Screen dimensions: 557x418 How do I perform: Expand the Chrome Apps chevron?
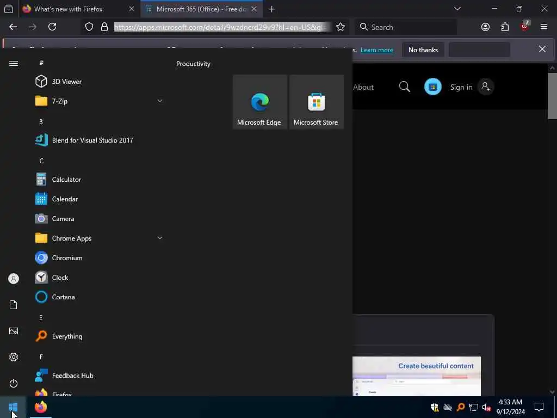pyautogui.click(x=160, y=238)
